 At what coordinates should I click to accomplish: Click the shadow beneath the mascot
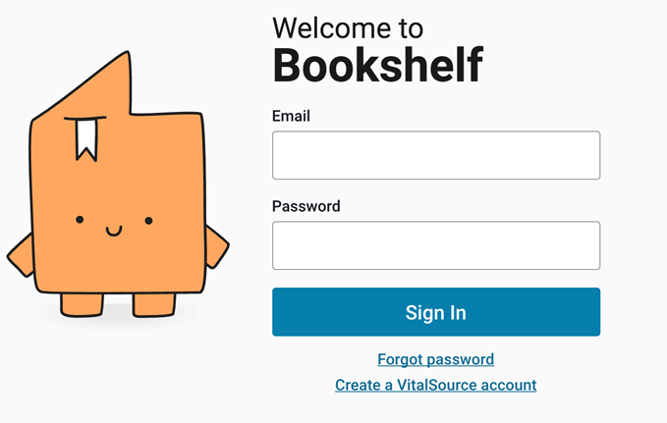tap(116, 319)
